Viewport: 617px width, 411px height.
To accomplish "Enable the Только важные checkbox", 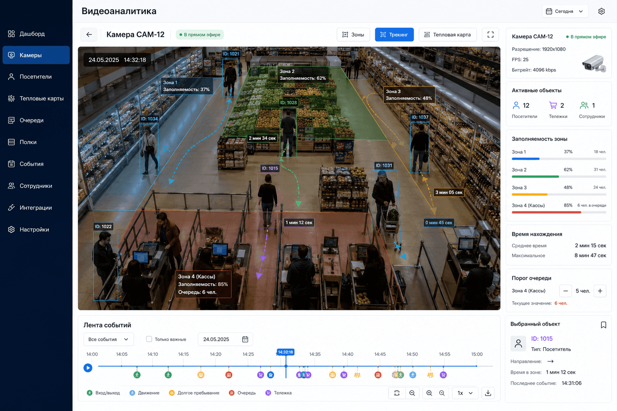I will 149,339.
